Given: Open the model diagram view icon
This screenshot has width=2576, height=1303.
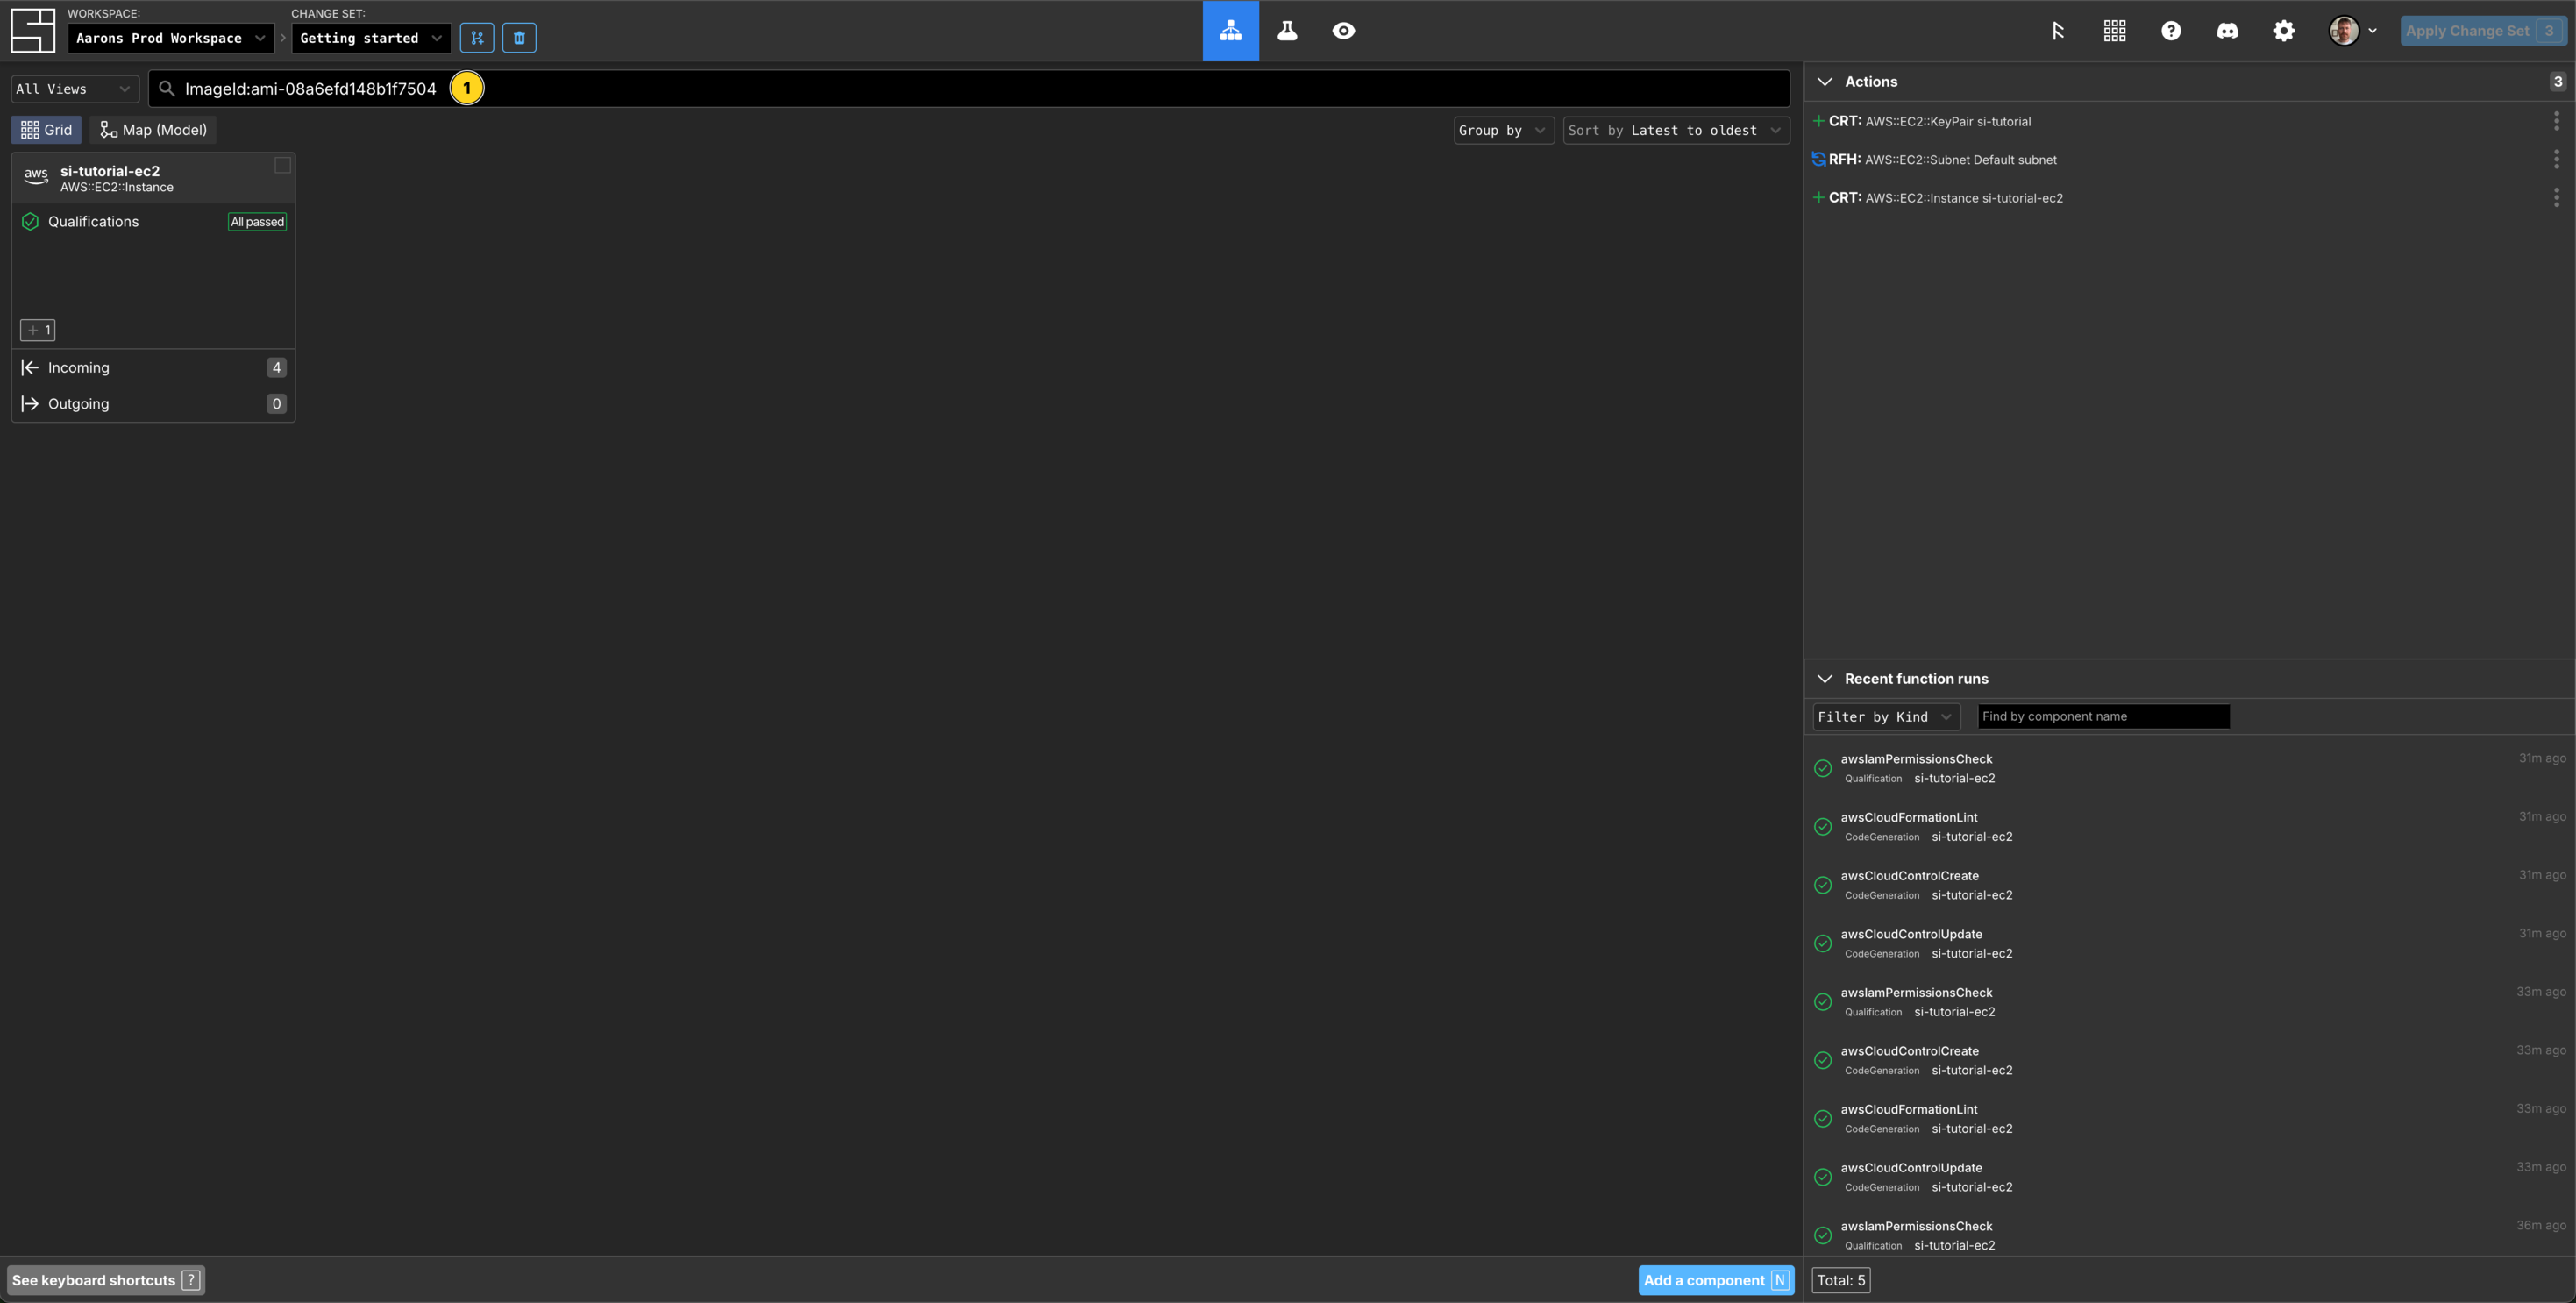Looking at the screenshot, I should tap(1230, 30).
